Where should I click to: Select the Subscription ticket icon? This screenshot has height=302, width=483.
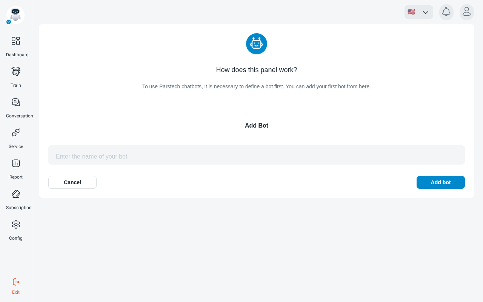coord(15,194)
